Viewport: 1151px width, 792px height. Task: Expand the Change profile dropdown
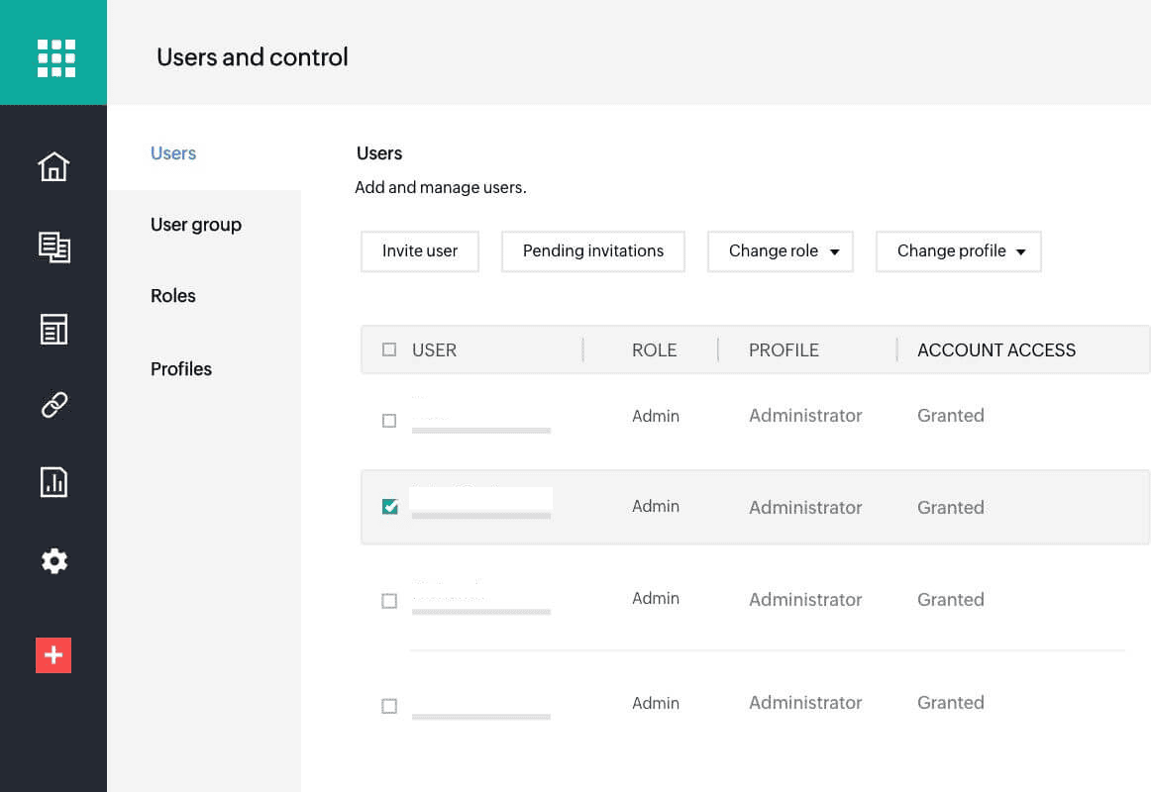pyautogui.click(x=958, y=251)
